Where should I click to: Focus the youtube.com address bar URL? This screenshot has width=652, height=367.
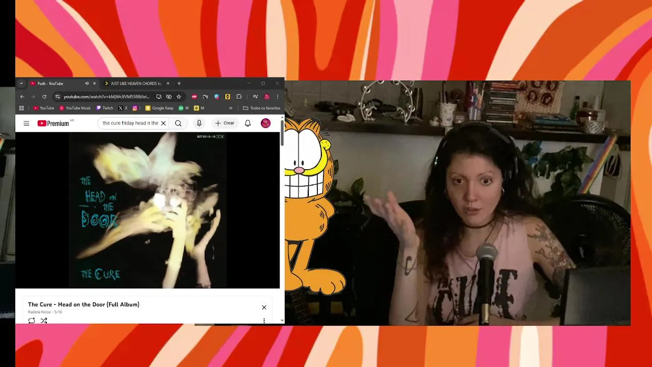[x=106, y=97]
